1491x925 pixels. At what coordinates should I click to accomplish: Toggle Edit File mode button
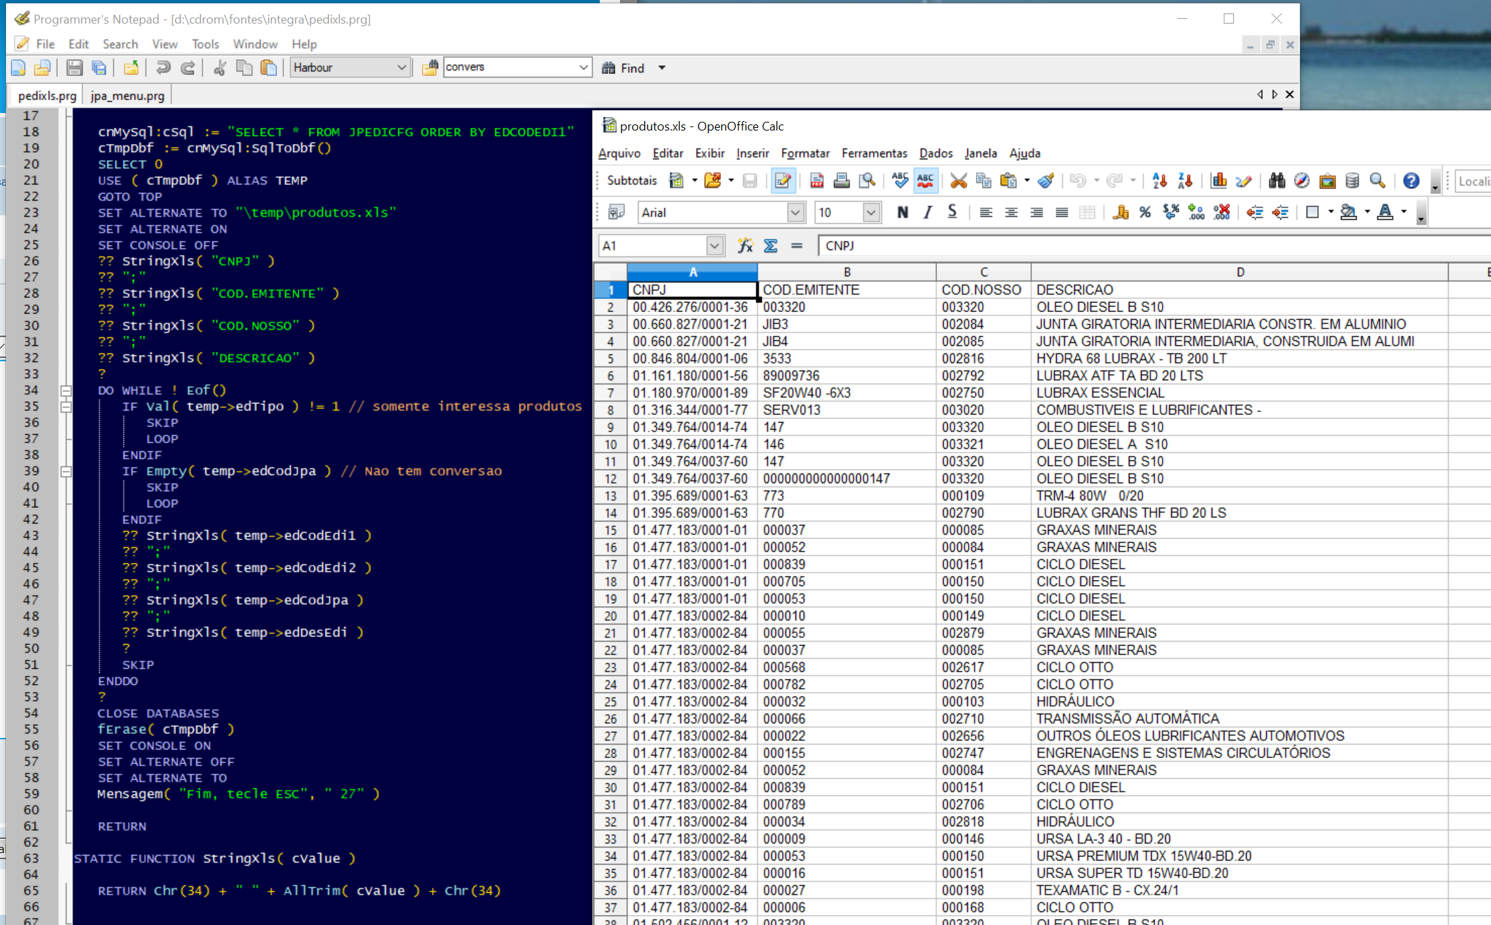coord(783,180)
